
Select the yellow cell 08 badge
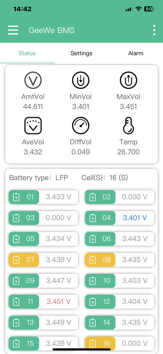pyautogui.click(x=100, y=260)
